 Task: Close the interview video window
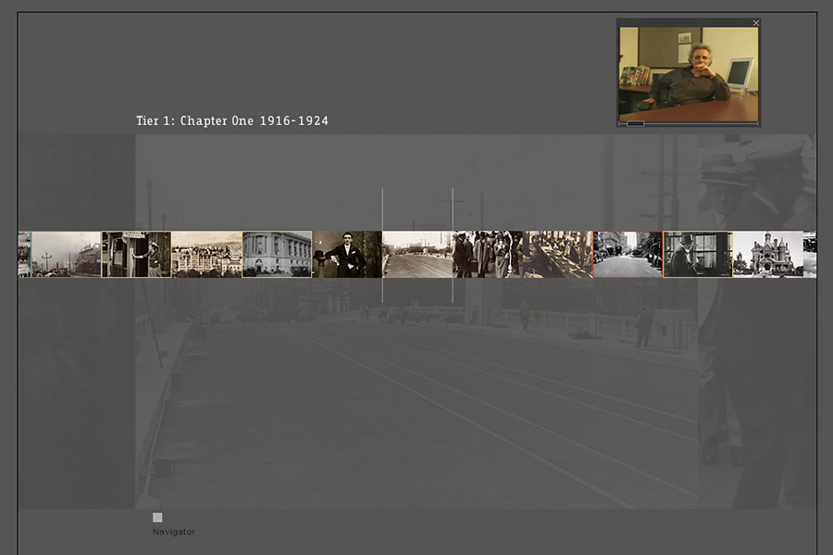coord(756,23)
